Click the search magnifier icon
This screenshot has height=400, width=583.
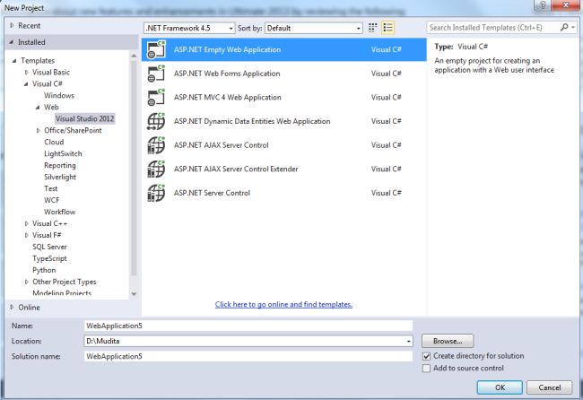[x=564, y=27]
